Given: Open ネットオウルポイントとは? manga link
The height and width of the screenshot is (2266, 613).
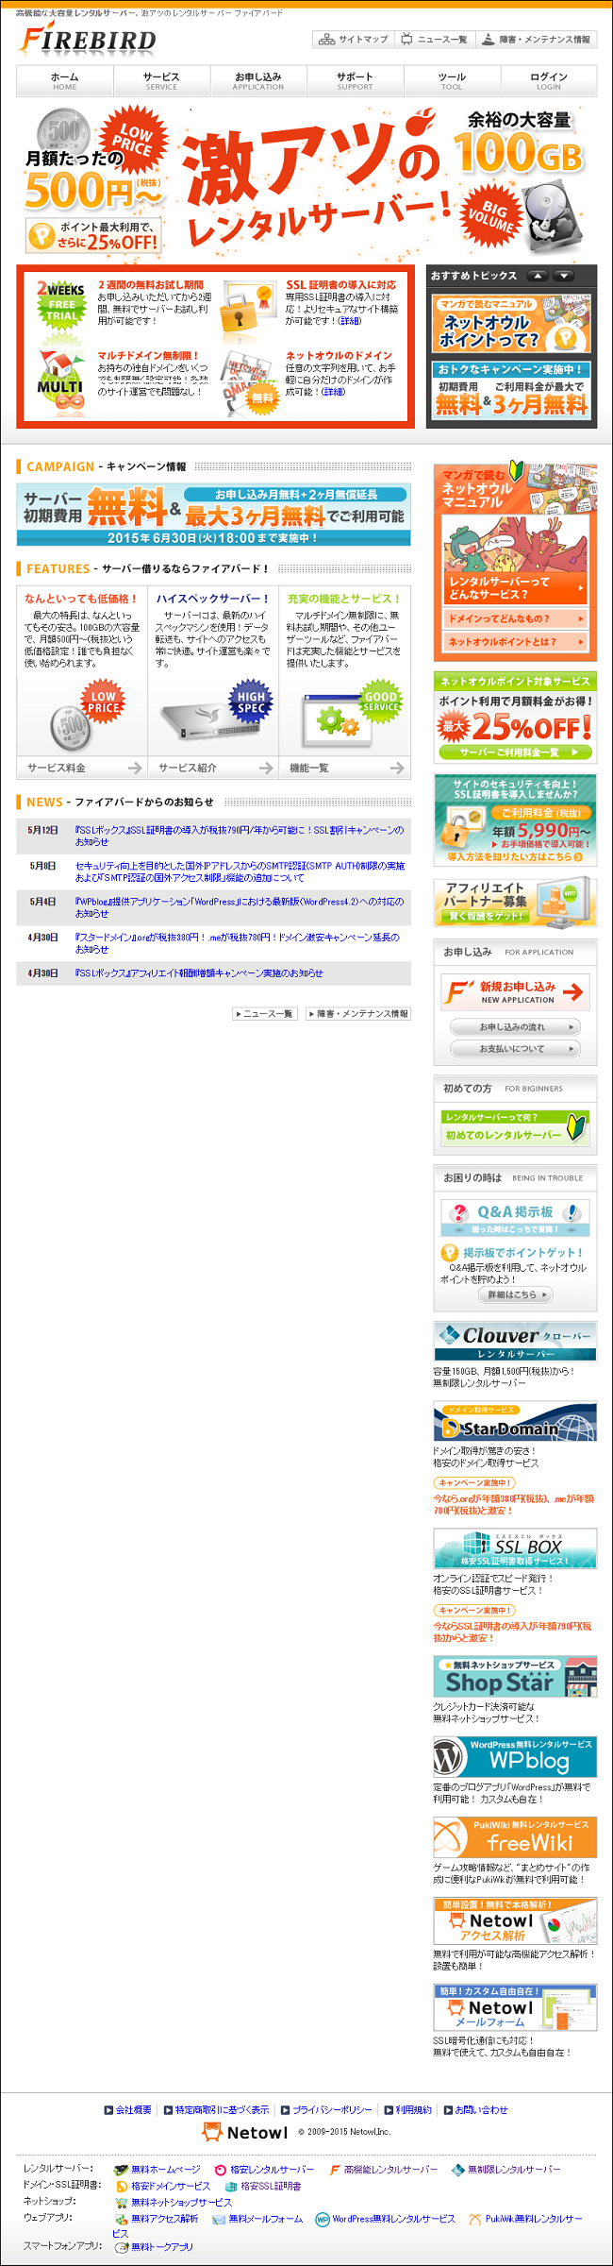Looking at the screenshot, I should [516, 641].
